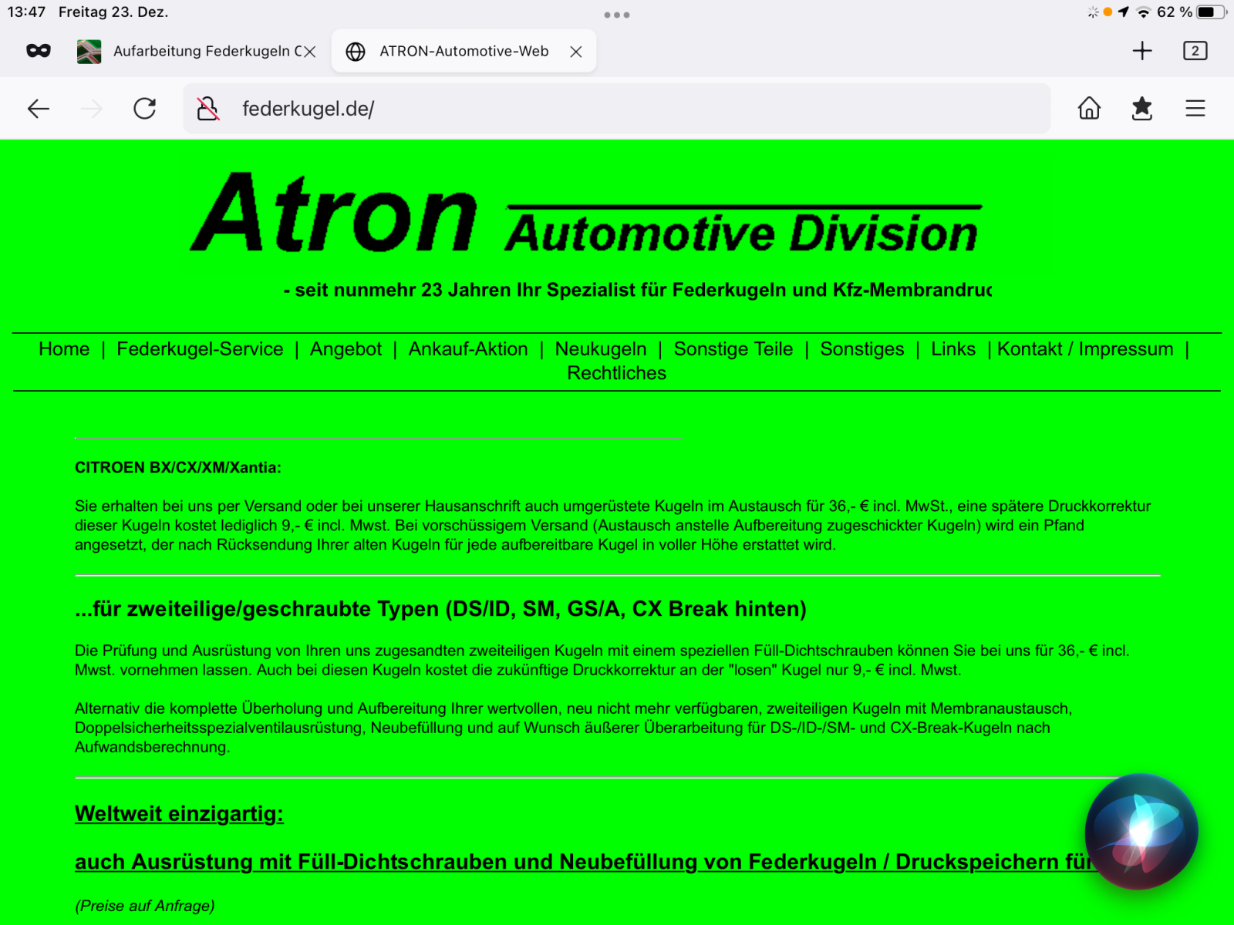
Task: Click the forward navigation arrow
Action: [x=92, y=109]
